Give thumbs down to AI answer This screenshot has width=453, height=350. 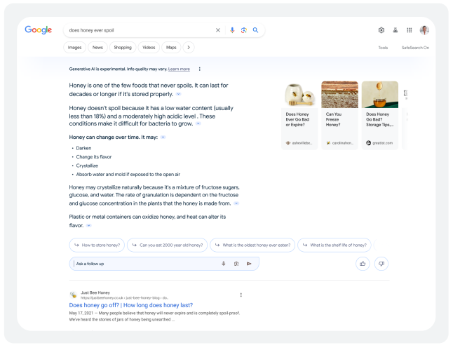tap(381, 264)
